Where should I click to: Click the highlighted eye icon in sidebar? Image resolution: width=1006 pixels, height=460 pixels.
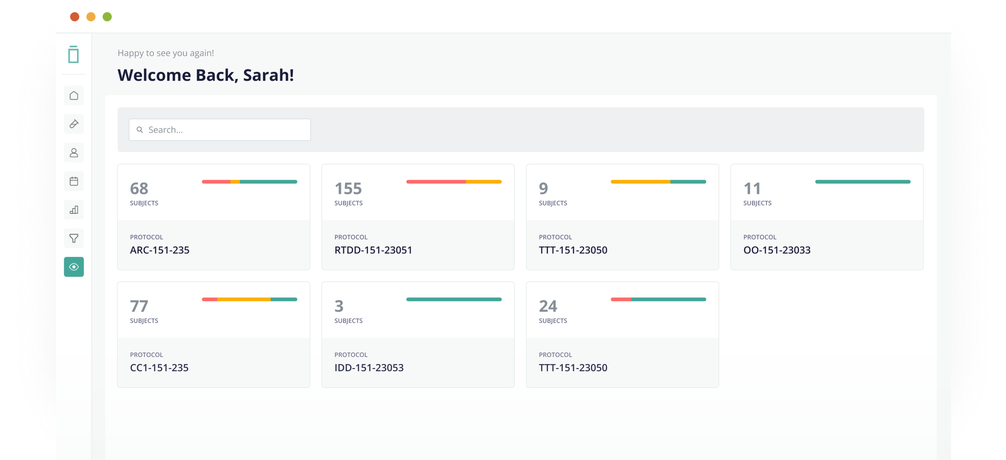tap(74, 267)
